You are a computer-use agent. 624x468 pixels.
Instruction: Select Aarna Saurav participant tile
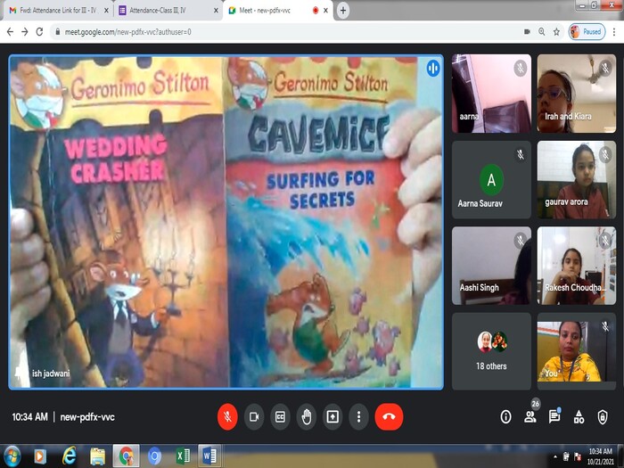click(x=491, y=179)
